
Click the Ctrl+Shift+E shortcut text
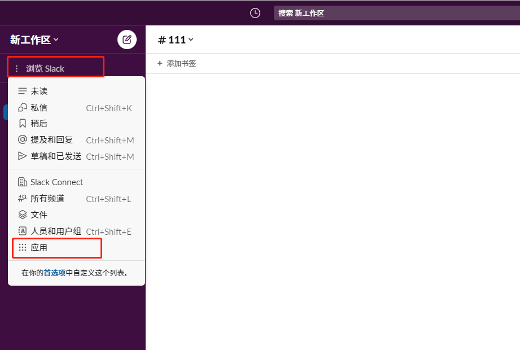[109, 231]
